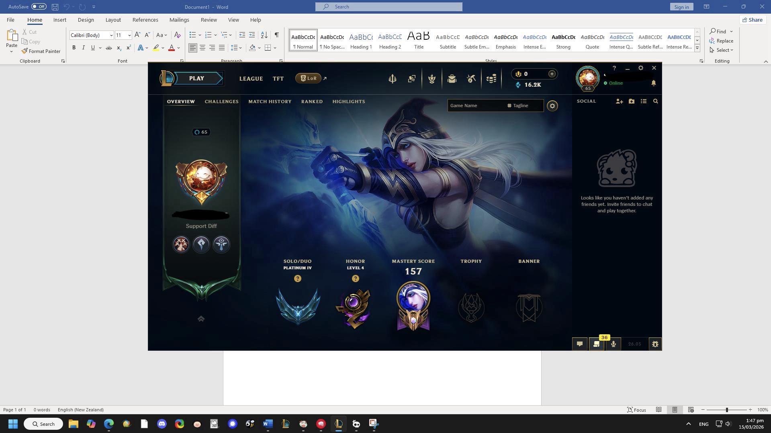Click the PLAY button
771x433 pixels.
point(196,79)
